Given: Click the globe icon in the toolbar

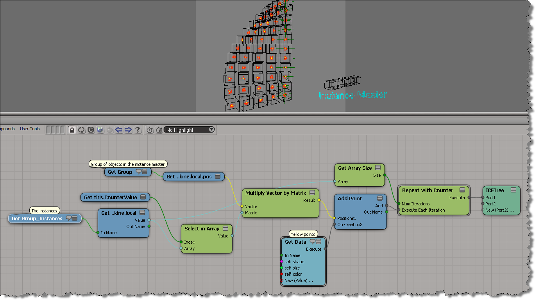Looking at the screenshot, I should pos(100,130).
